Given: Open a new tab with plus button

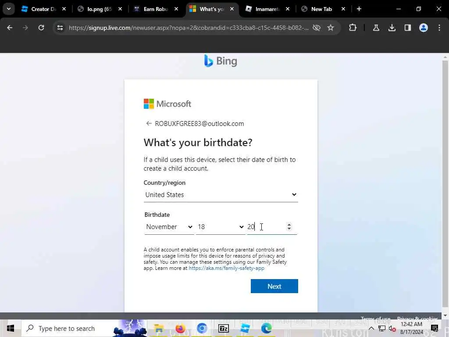Looking at the screenshot, I should (359, 9).
